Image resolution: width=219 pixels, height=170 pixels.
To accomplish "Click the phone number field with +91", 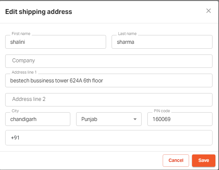I will click(x=109, y=138).
